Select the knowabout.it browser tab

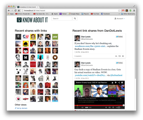tap(28, 7)
